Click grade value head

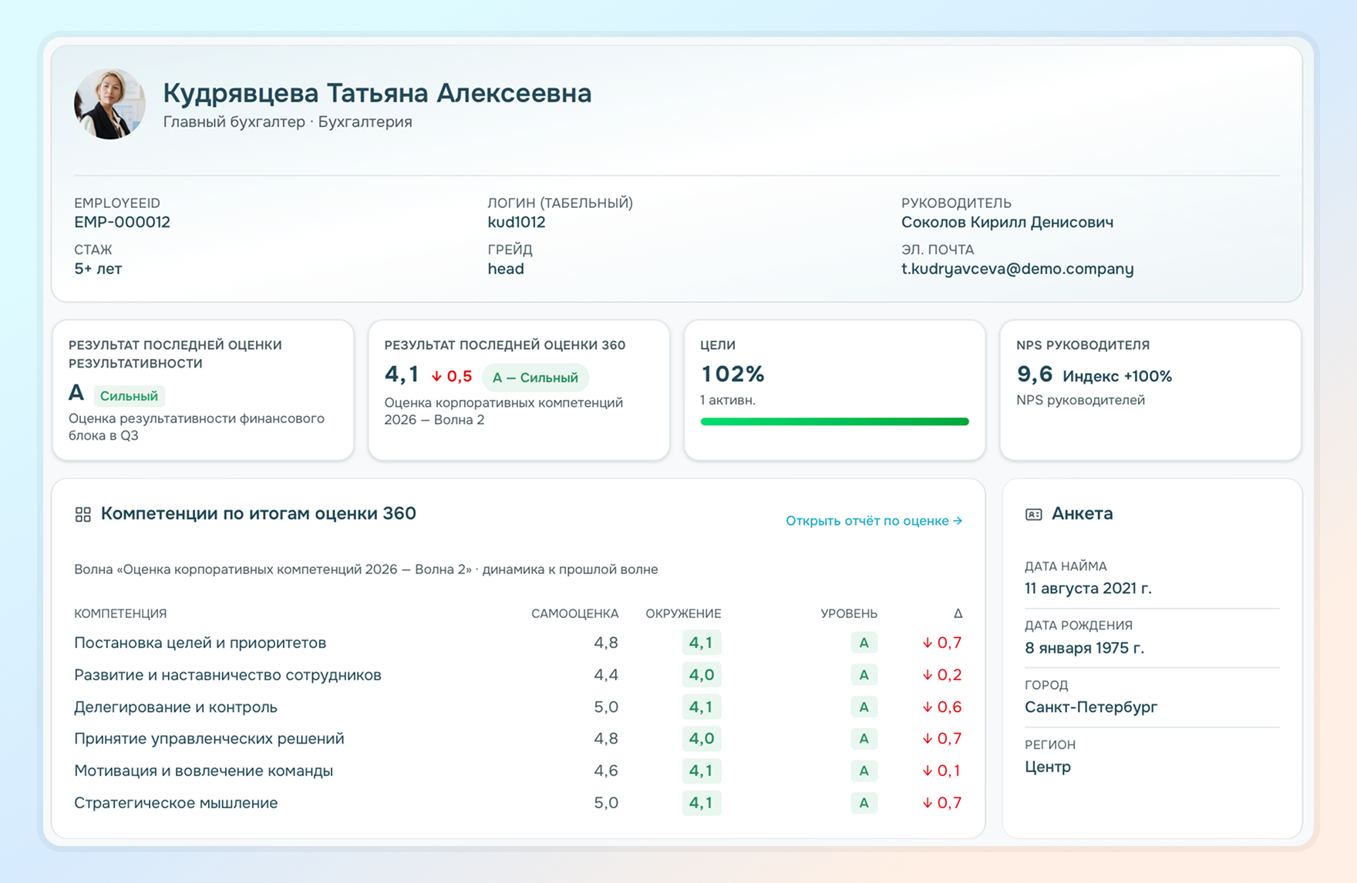(x=506, y=269)
